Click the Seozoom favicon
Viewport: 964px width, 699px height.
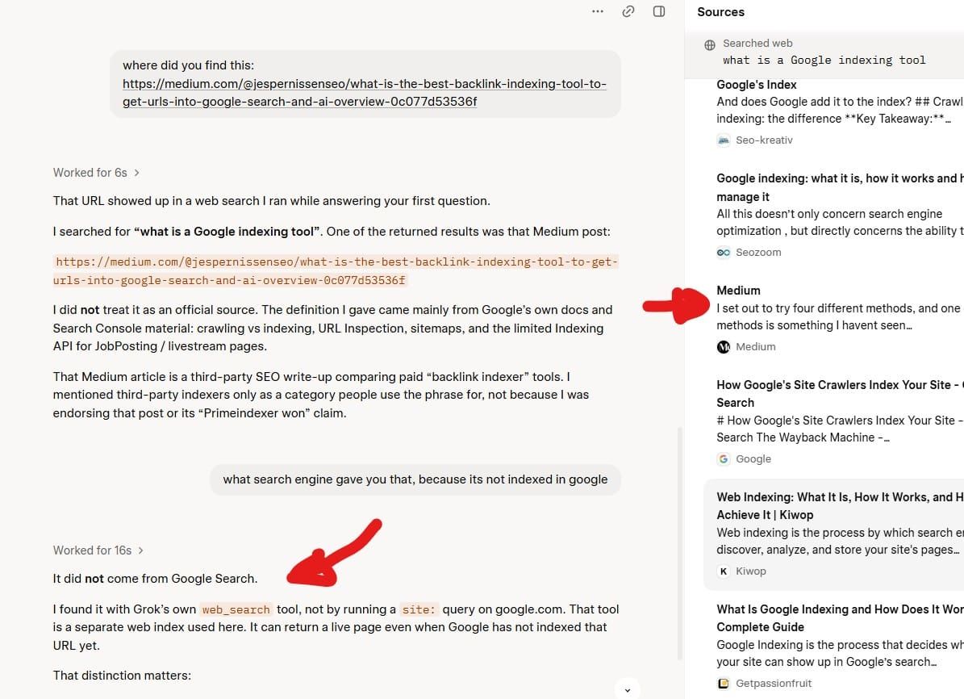[x=724, y=253]
